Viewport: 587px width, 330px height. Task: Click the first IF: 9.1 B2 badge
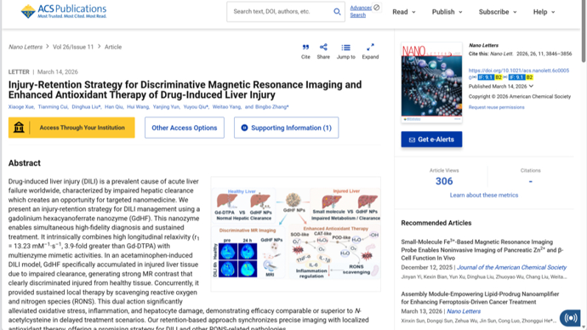tap(490, 77)
